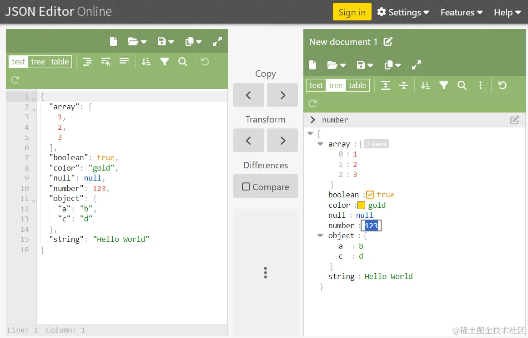Open the file menu in left panel
This screenshot has width=528, height=338.
[137, 41]
